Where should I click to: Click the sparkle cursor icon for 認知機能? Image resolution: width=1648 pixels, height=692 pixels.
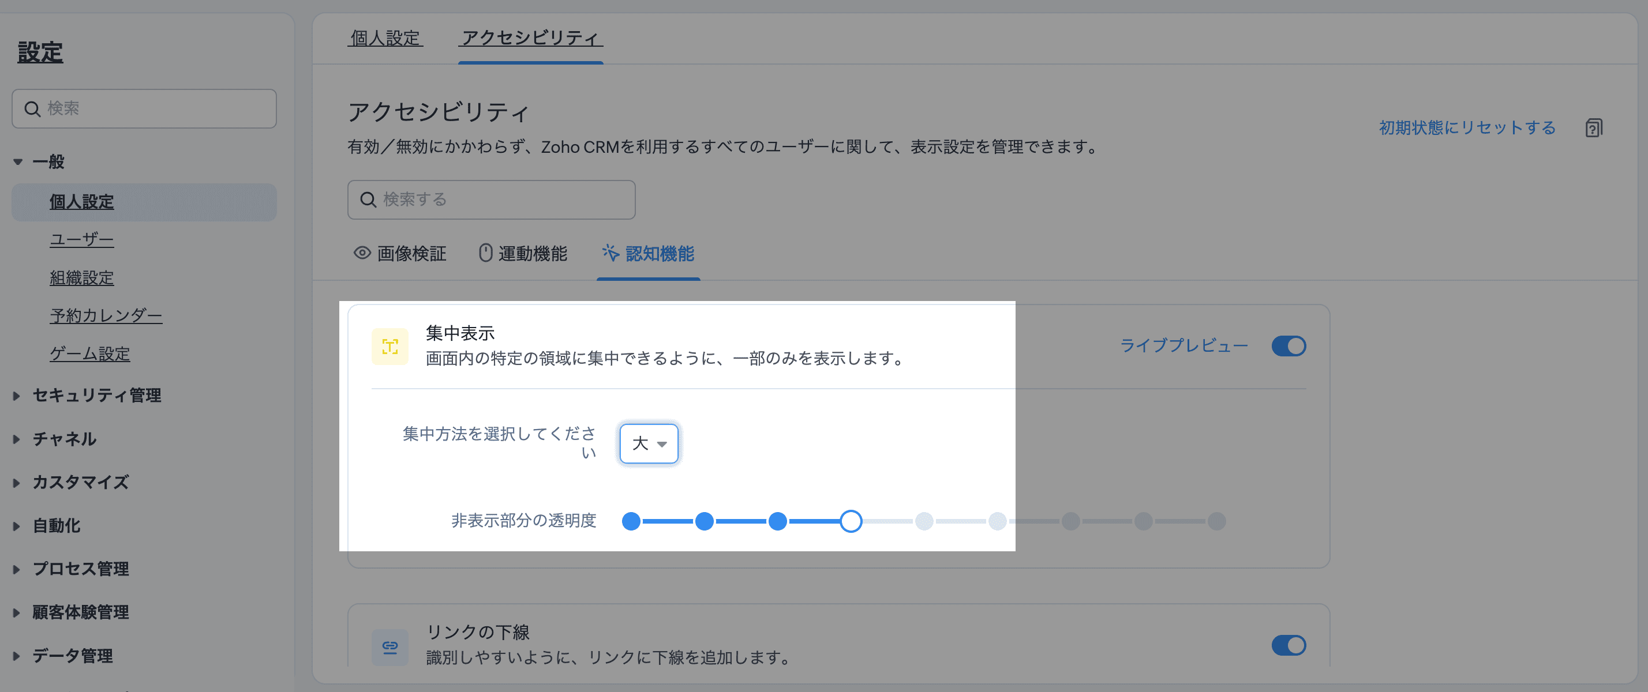[x=610, y=253]
